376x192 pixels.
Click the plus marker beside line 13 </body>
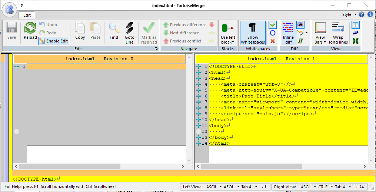tap(198, 137)
